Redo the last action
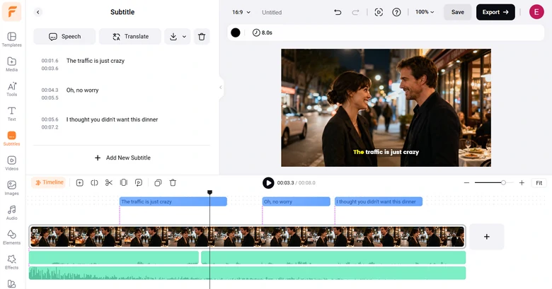The width and height of the screenshot is (552, 289). tap(355, 12)
